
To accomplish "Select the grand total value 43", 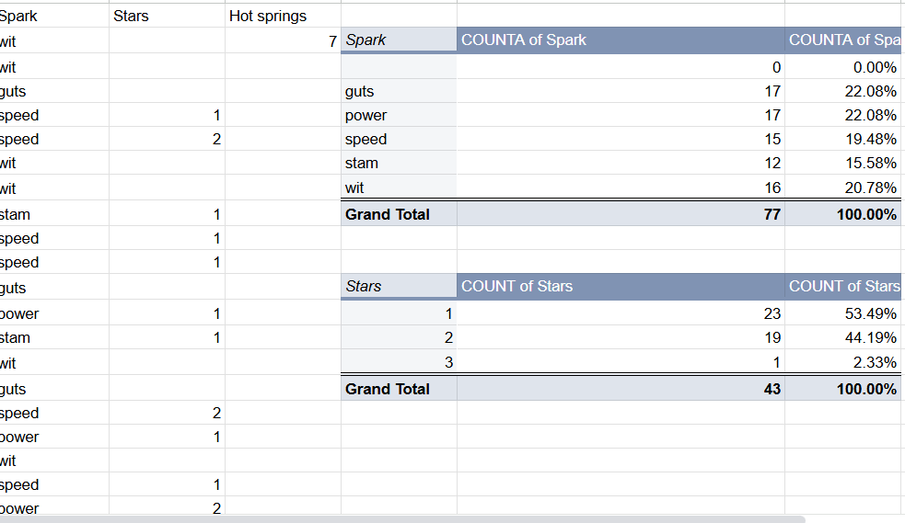I will point(621,389).
